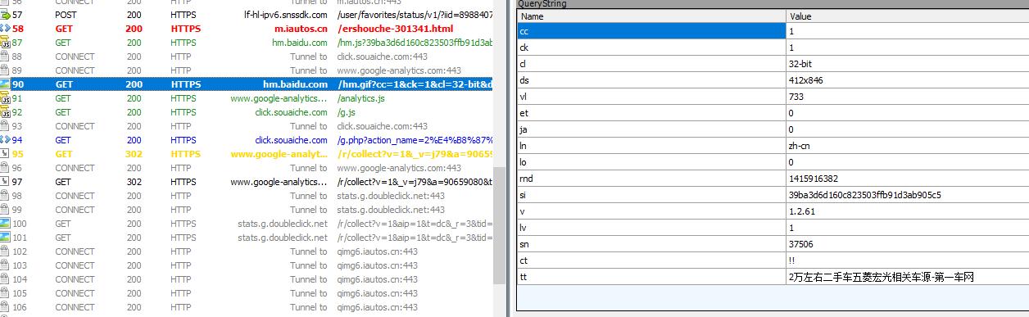Click host lf-hl-ipv6.snssdk.com
The height and width of the screenshot is (317, 1029).
(x=286, y=15)
